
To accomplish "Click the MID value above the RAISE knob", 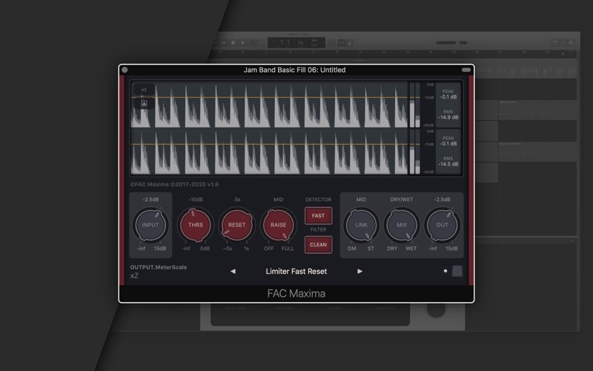I will pos(279,200).
